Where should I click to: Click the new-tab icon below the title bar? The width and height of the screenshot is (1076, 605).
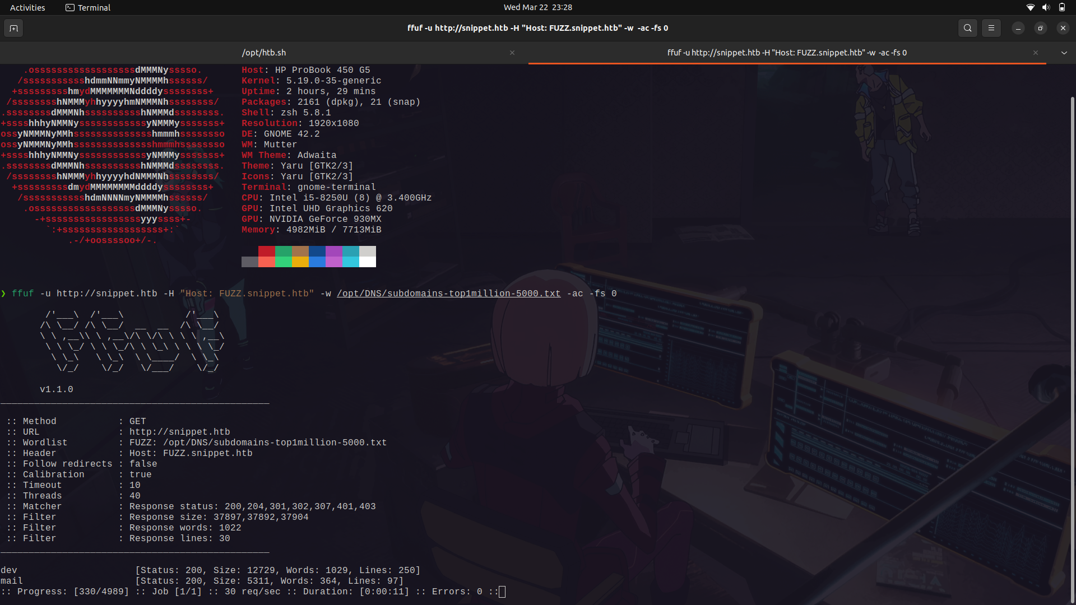click(13, 27)
